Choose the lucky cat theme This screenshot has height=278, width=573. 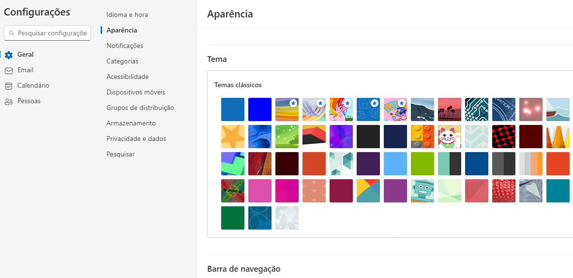click(x=450, y=137)
